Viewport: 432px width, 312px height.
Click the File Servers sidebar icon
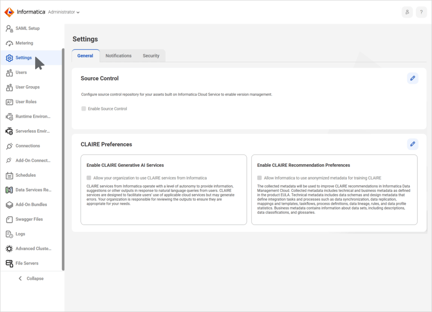[x=9, y=263]
